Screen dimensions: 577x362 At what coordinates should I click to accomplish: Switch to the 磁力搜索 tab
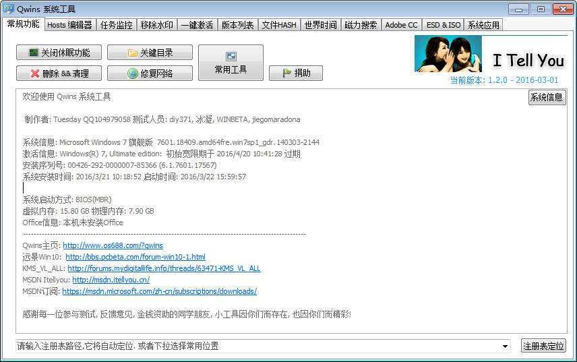361,25
